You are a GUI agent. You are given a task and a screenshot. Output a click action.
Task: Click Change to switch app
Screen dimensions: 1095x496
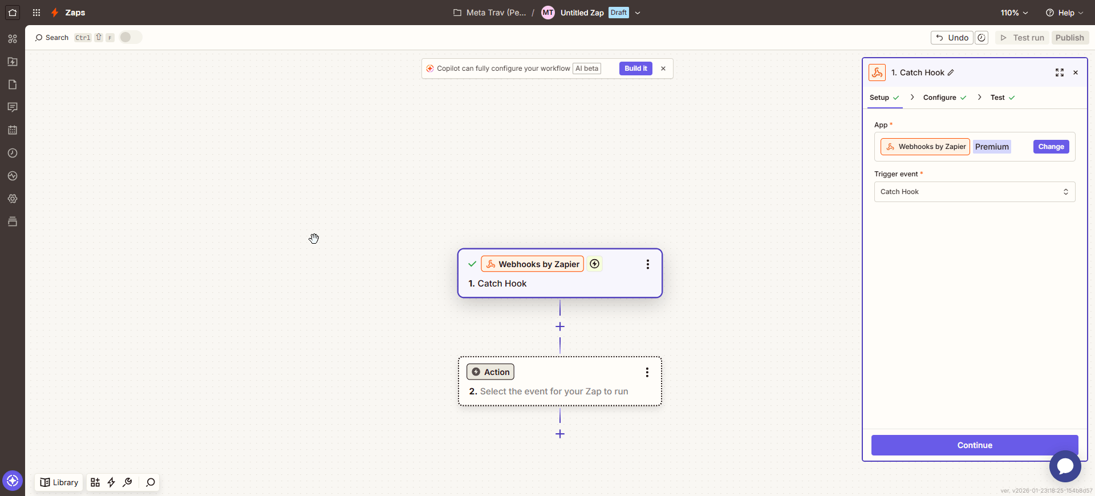pyautogui.click(x=1051, y=147)
